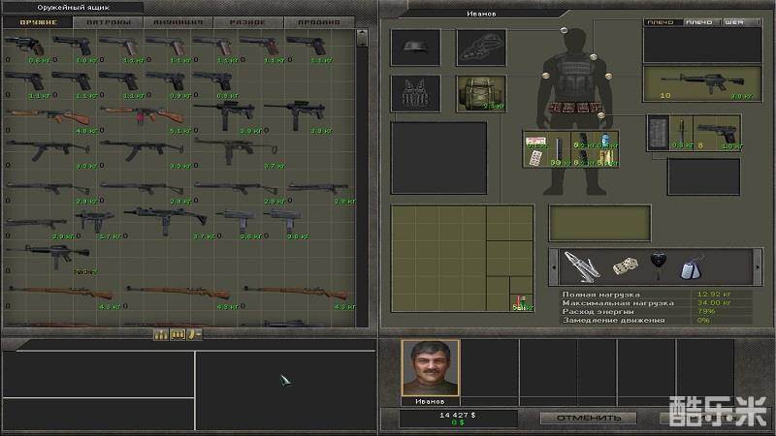Click the head hotspot on the body figure
Screen dimensions: 776x436
coord(564,30)
